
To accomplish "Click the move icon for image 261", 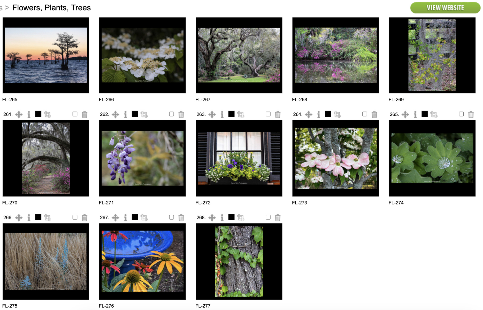I will (x=19, y=114).
